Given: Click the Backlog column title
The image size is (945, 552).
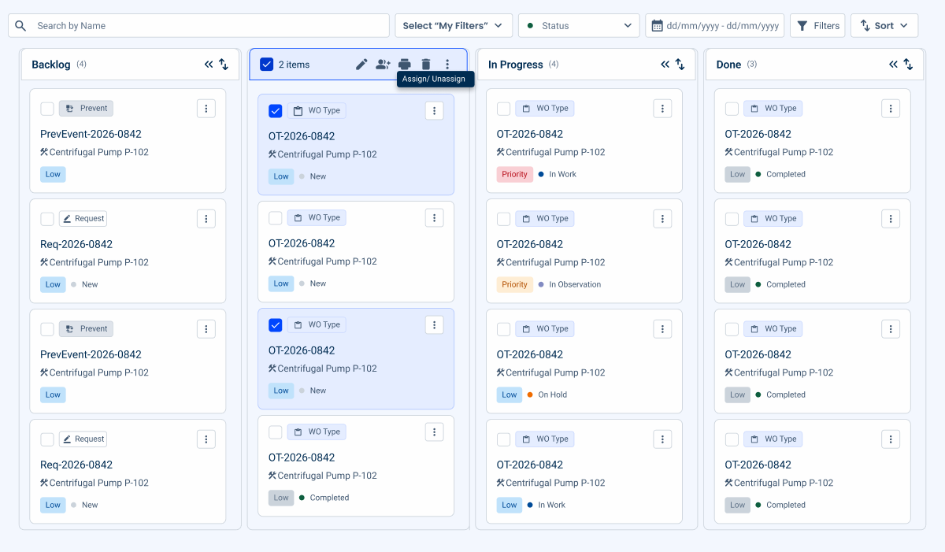Looking at the screenshot, I should click(51, 65).
